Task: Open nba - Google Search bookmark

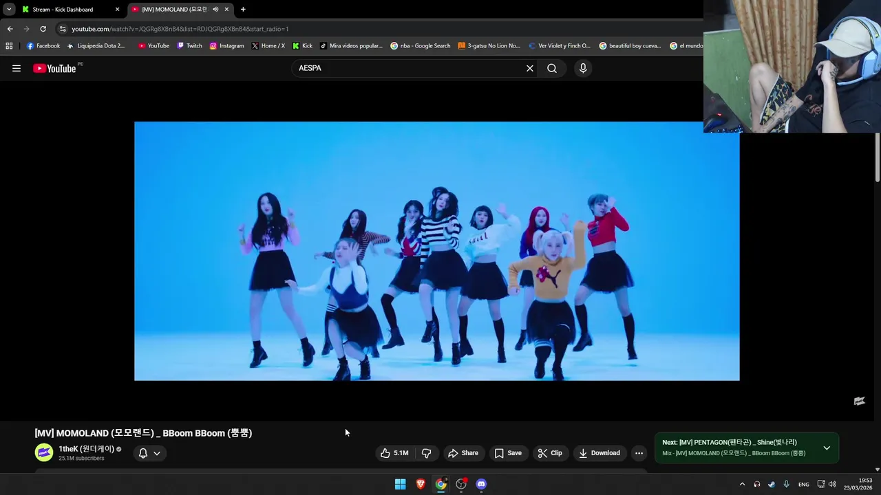Action: (421, 46)
